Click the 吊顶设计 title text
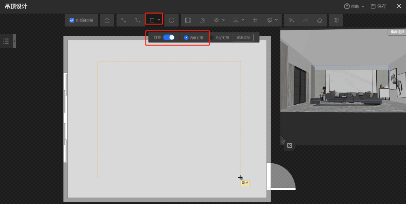 16,6
